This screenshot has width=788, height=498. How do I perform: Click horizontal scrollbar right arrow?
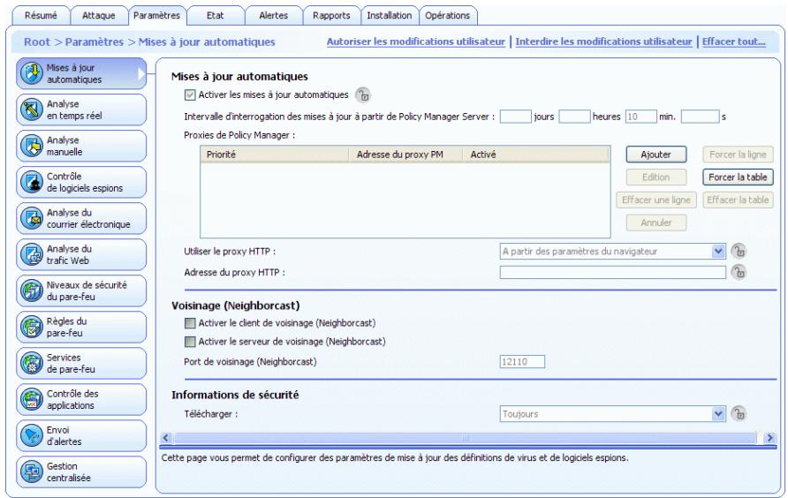pos(769,438)
